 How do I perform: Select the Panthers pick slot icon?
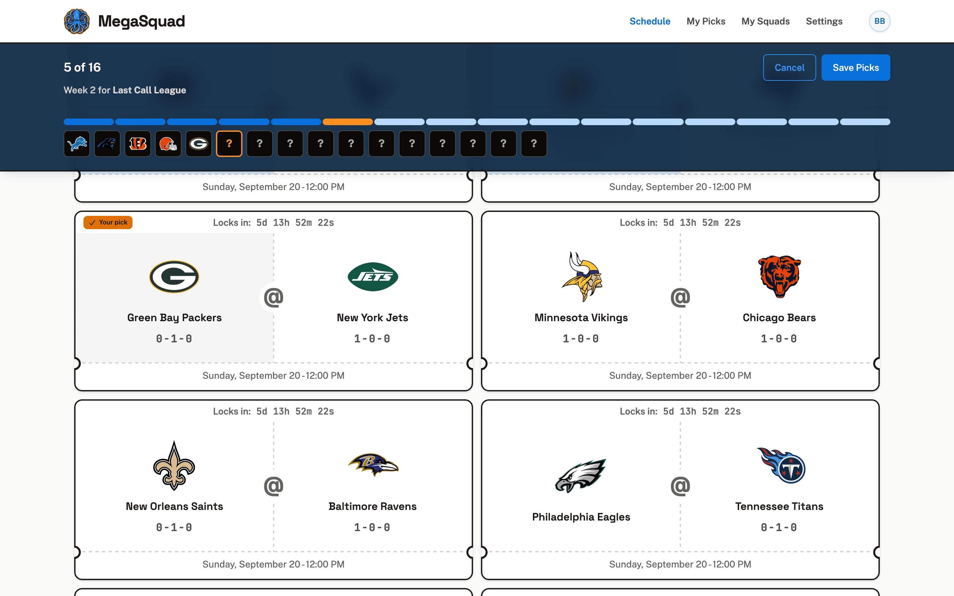click(x=107, y=144)
